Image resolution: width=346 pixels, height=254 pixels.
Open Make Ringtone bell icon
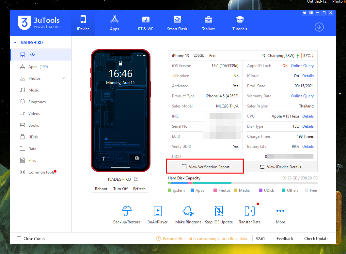(188, 211)
